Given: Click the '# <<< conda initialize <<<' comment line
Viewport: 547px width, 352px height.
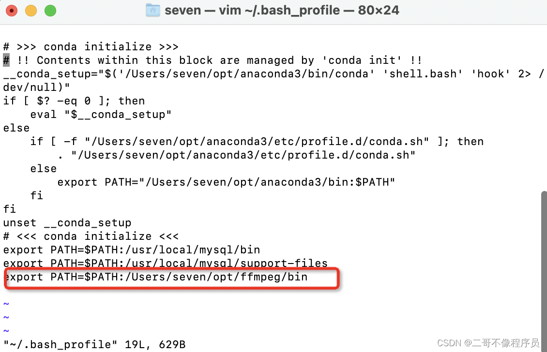Looking at the screenshot, I should pyautogui.click(x=91, y=236).
